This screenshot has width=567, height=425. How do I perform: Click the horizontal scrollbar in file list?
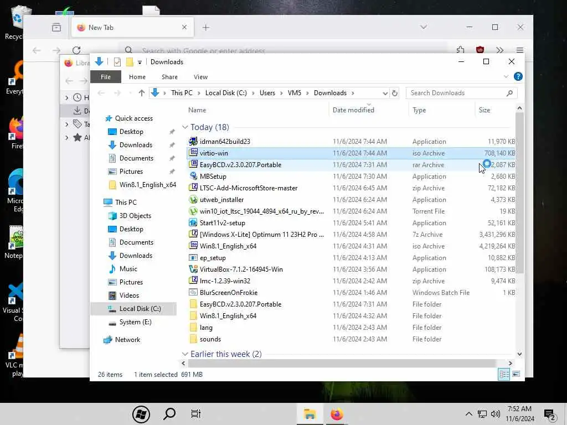pyautogui.click(x=341, y=363)
